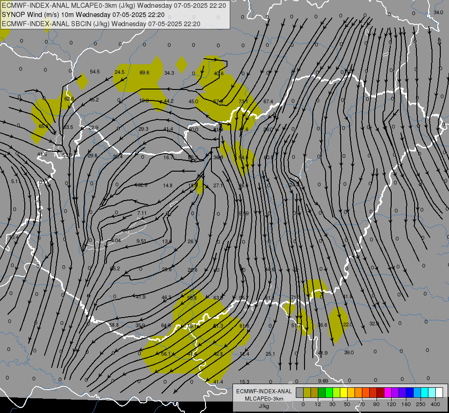This screenshot has width=449, height=413.
Task: Click the 5.11 map value
Action: [16, 181]
